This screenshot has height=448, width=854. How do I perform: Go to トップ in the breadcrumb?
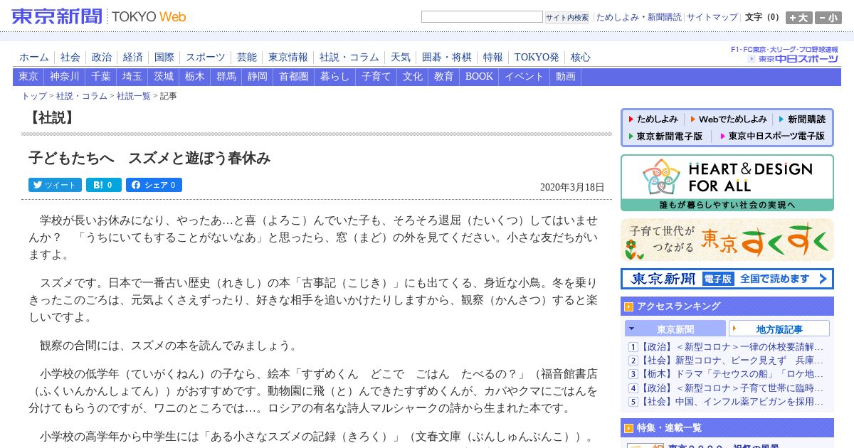coord(34,96)
